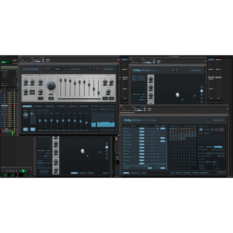233x233 pixels.
Task: Select Input Configuration tab in Composer
Action: [135, 173]
